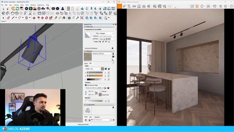Image resolution: width=234 pixels, height=132 pixels.
Task: Click the Instance name input field
Action: click(x=106, y=36)
